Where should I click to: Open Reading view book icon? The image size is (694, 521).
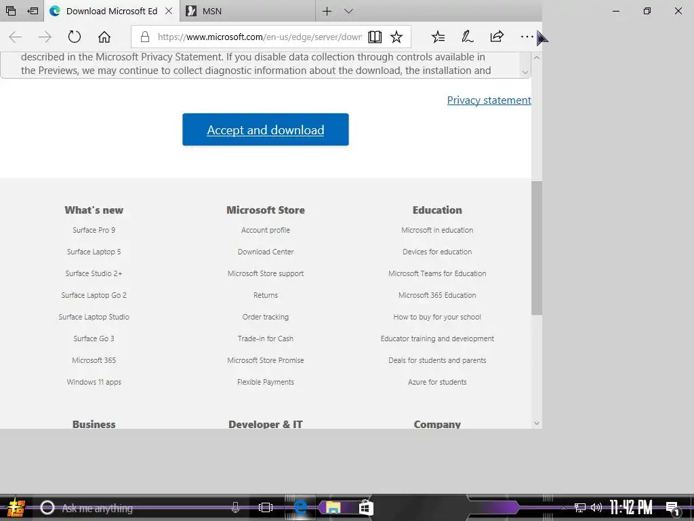click(x=375, y=37)
